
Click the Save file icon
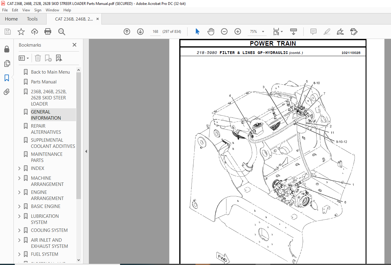coord(8,32)
